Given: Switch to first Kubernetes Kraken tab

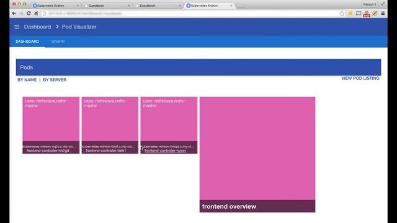Looking at the screenshot, I should (56, 6).
